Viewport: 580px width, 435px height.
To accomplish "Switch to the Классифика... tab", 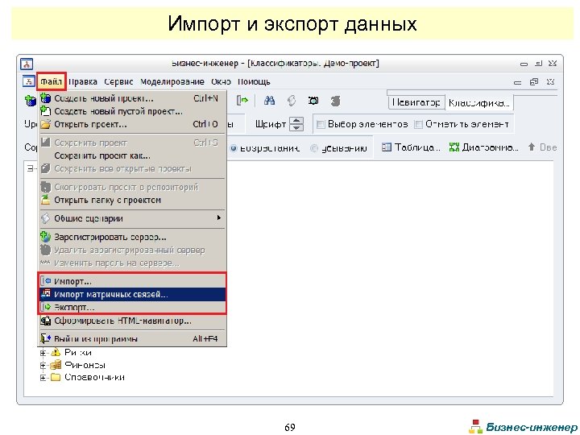I will coord(479,103).
